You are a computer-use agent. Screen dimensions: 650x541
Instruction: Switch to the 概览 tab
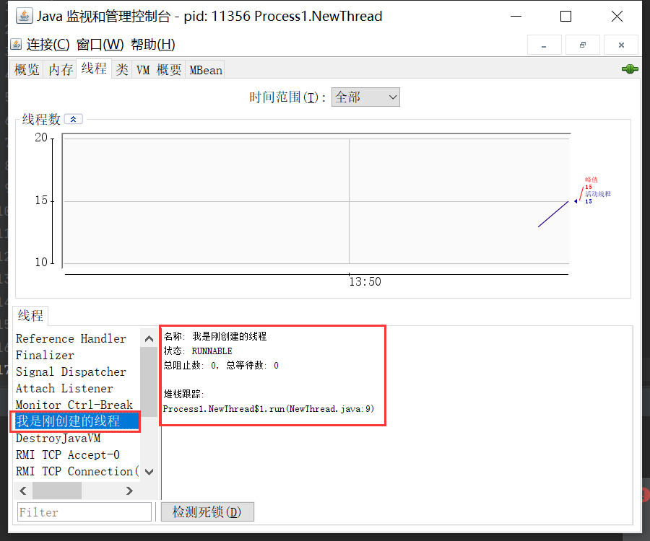coord(27,69)
